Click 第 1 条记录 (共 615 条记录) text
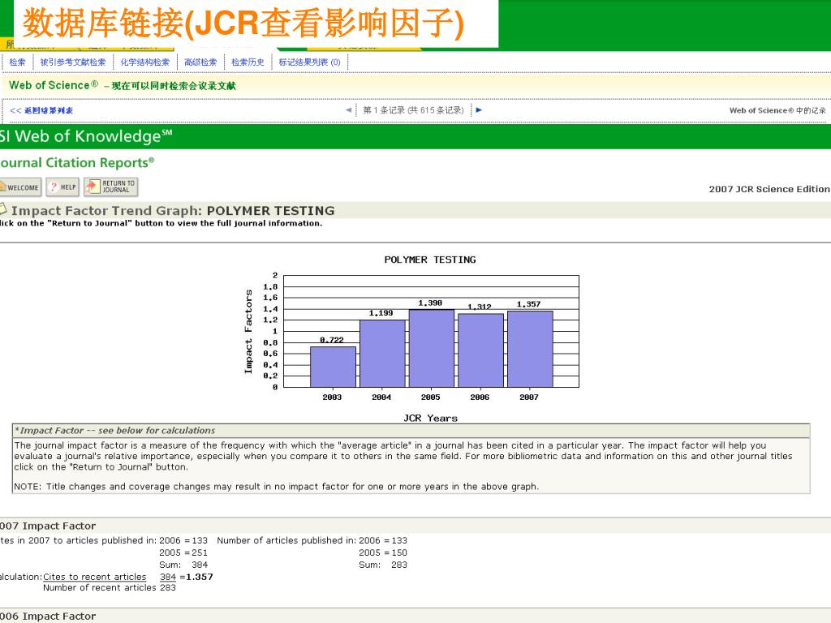 coord(413,110)
